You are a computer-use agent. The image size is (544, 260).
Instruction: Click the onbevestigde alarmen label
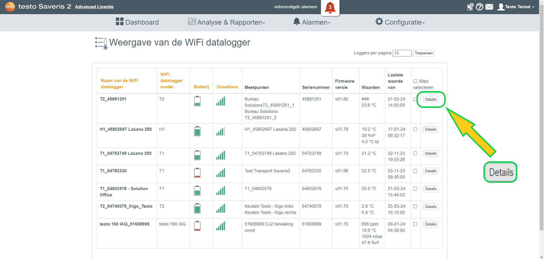pos(296,7)
